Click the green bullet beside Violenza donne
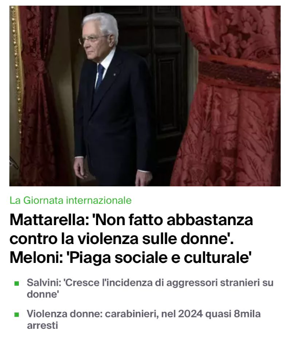288x340 pixels. (x=16, y=314)
